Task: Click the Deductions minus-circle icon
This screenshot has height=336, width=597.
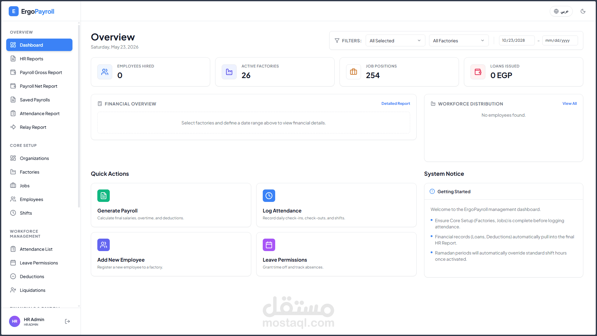Action: pos(13,276)
